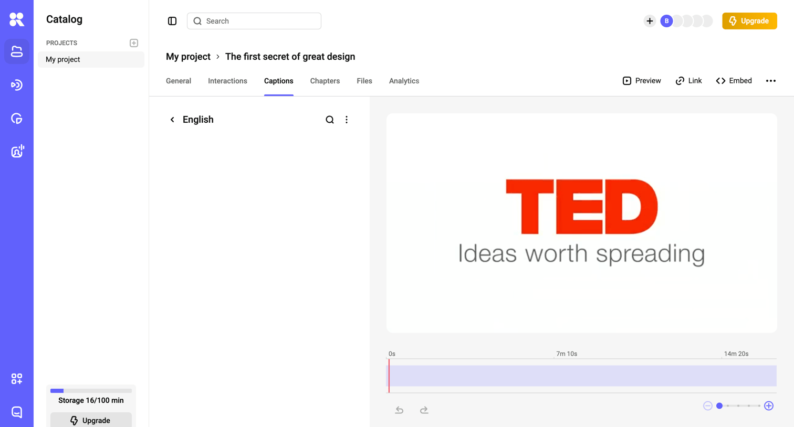This screenshot has height=427, width=794.
Task: Click the 0s timeline label
Action: (x=392, y=354)
